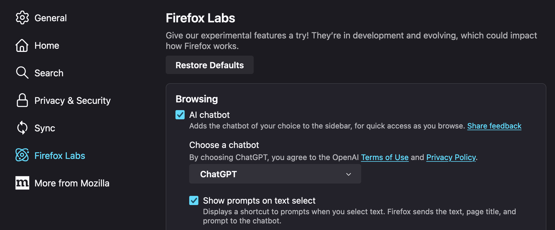555x230 pixels.
Task: Go to More from Mozilla section
Action: coord(72,183)
